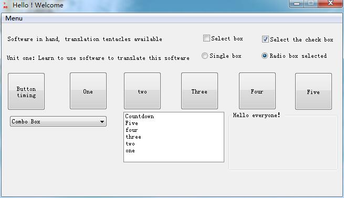Close the Hello ! Welcome window
Screen dimensions: 344x198
click(x=330, y=4)
